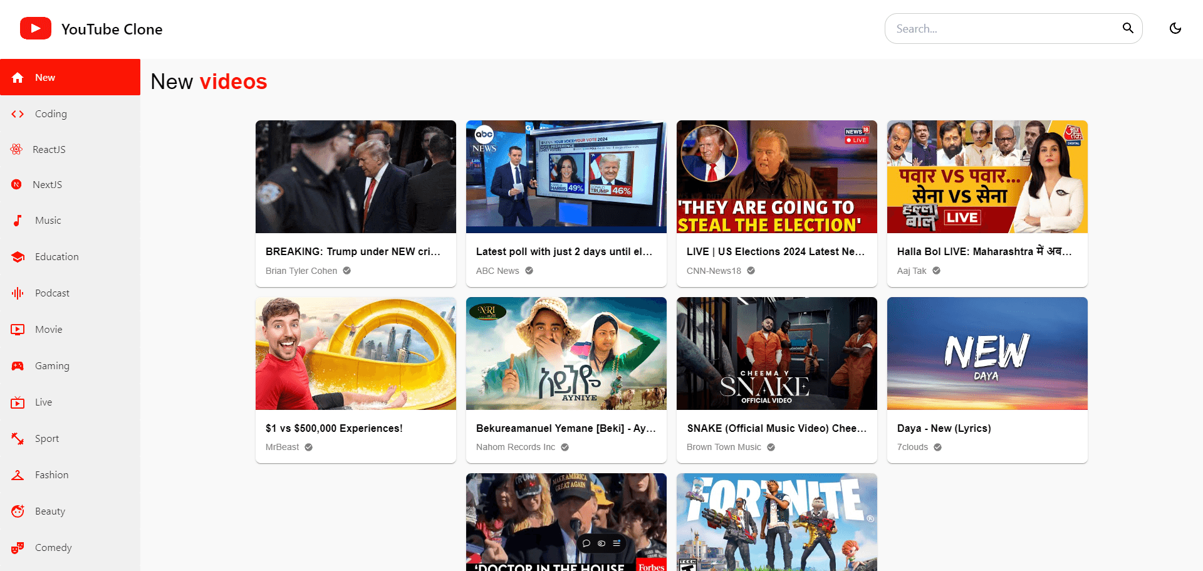Viewport: 1203px width, 571px height.
Task: Open the SNAKE official video thumbnail
Action: (777, 354)
